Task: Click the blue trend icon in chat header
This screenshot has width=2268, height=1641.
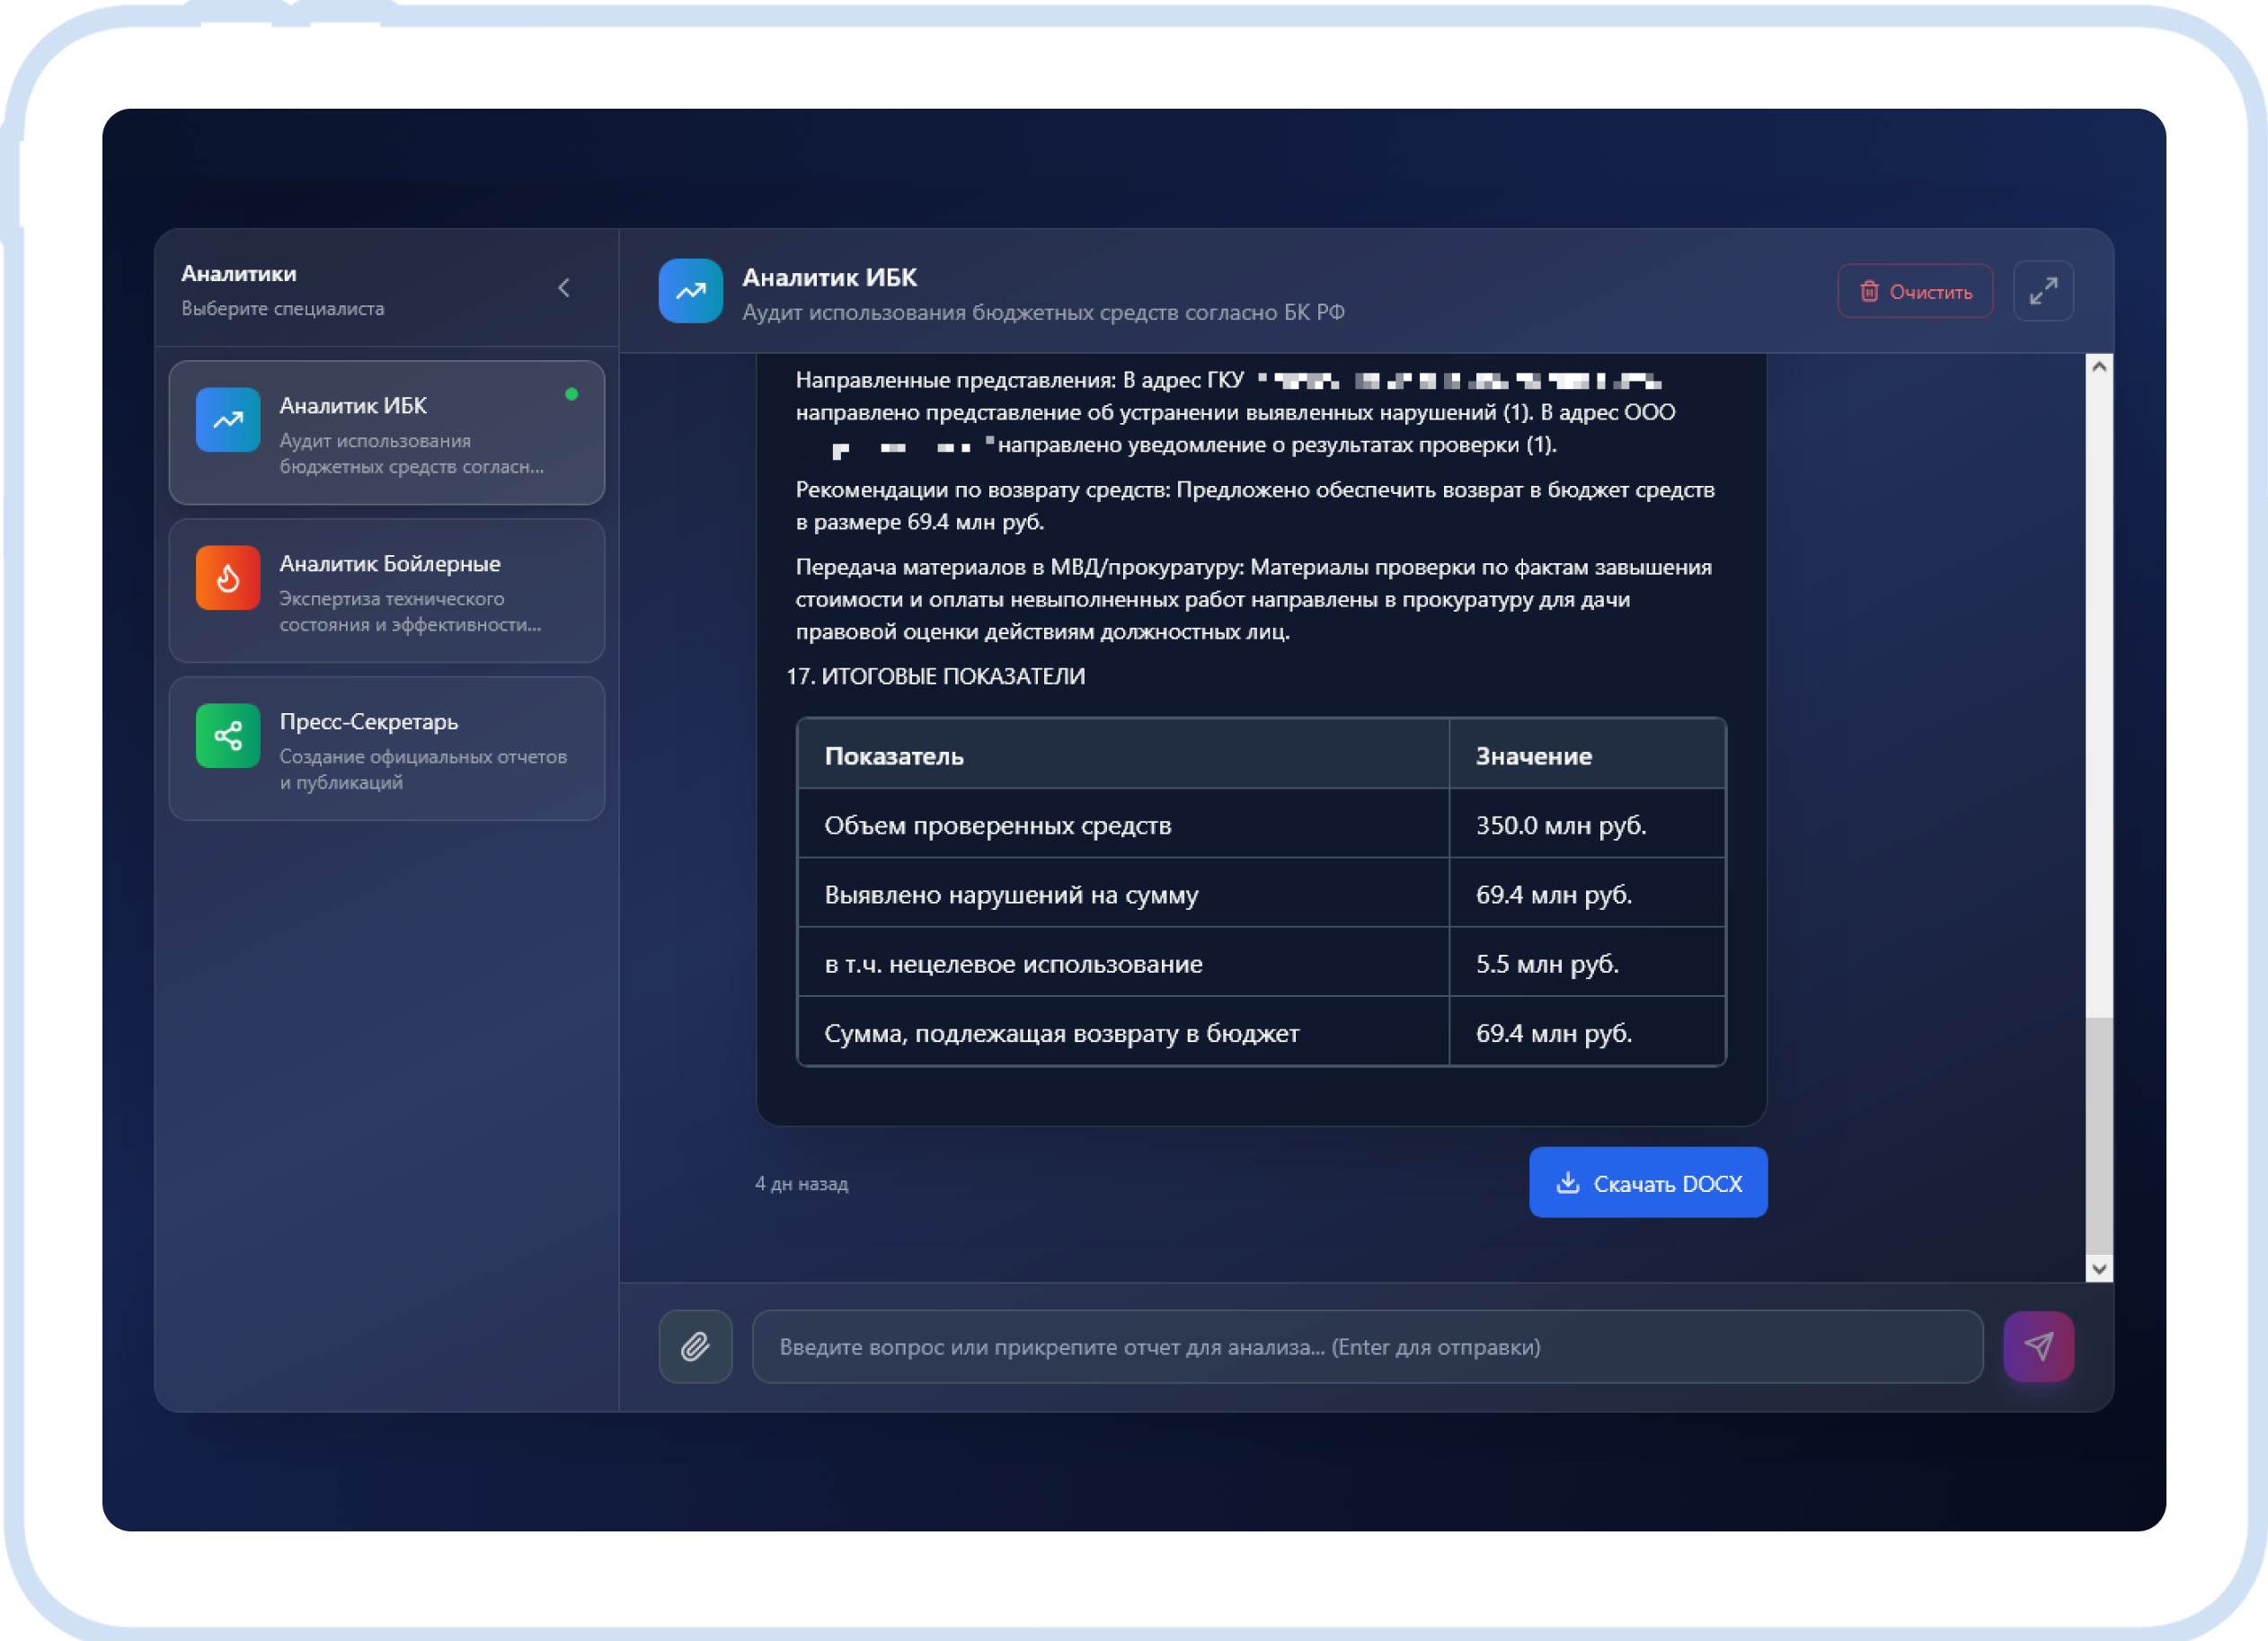Action: 690,291
